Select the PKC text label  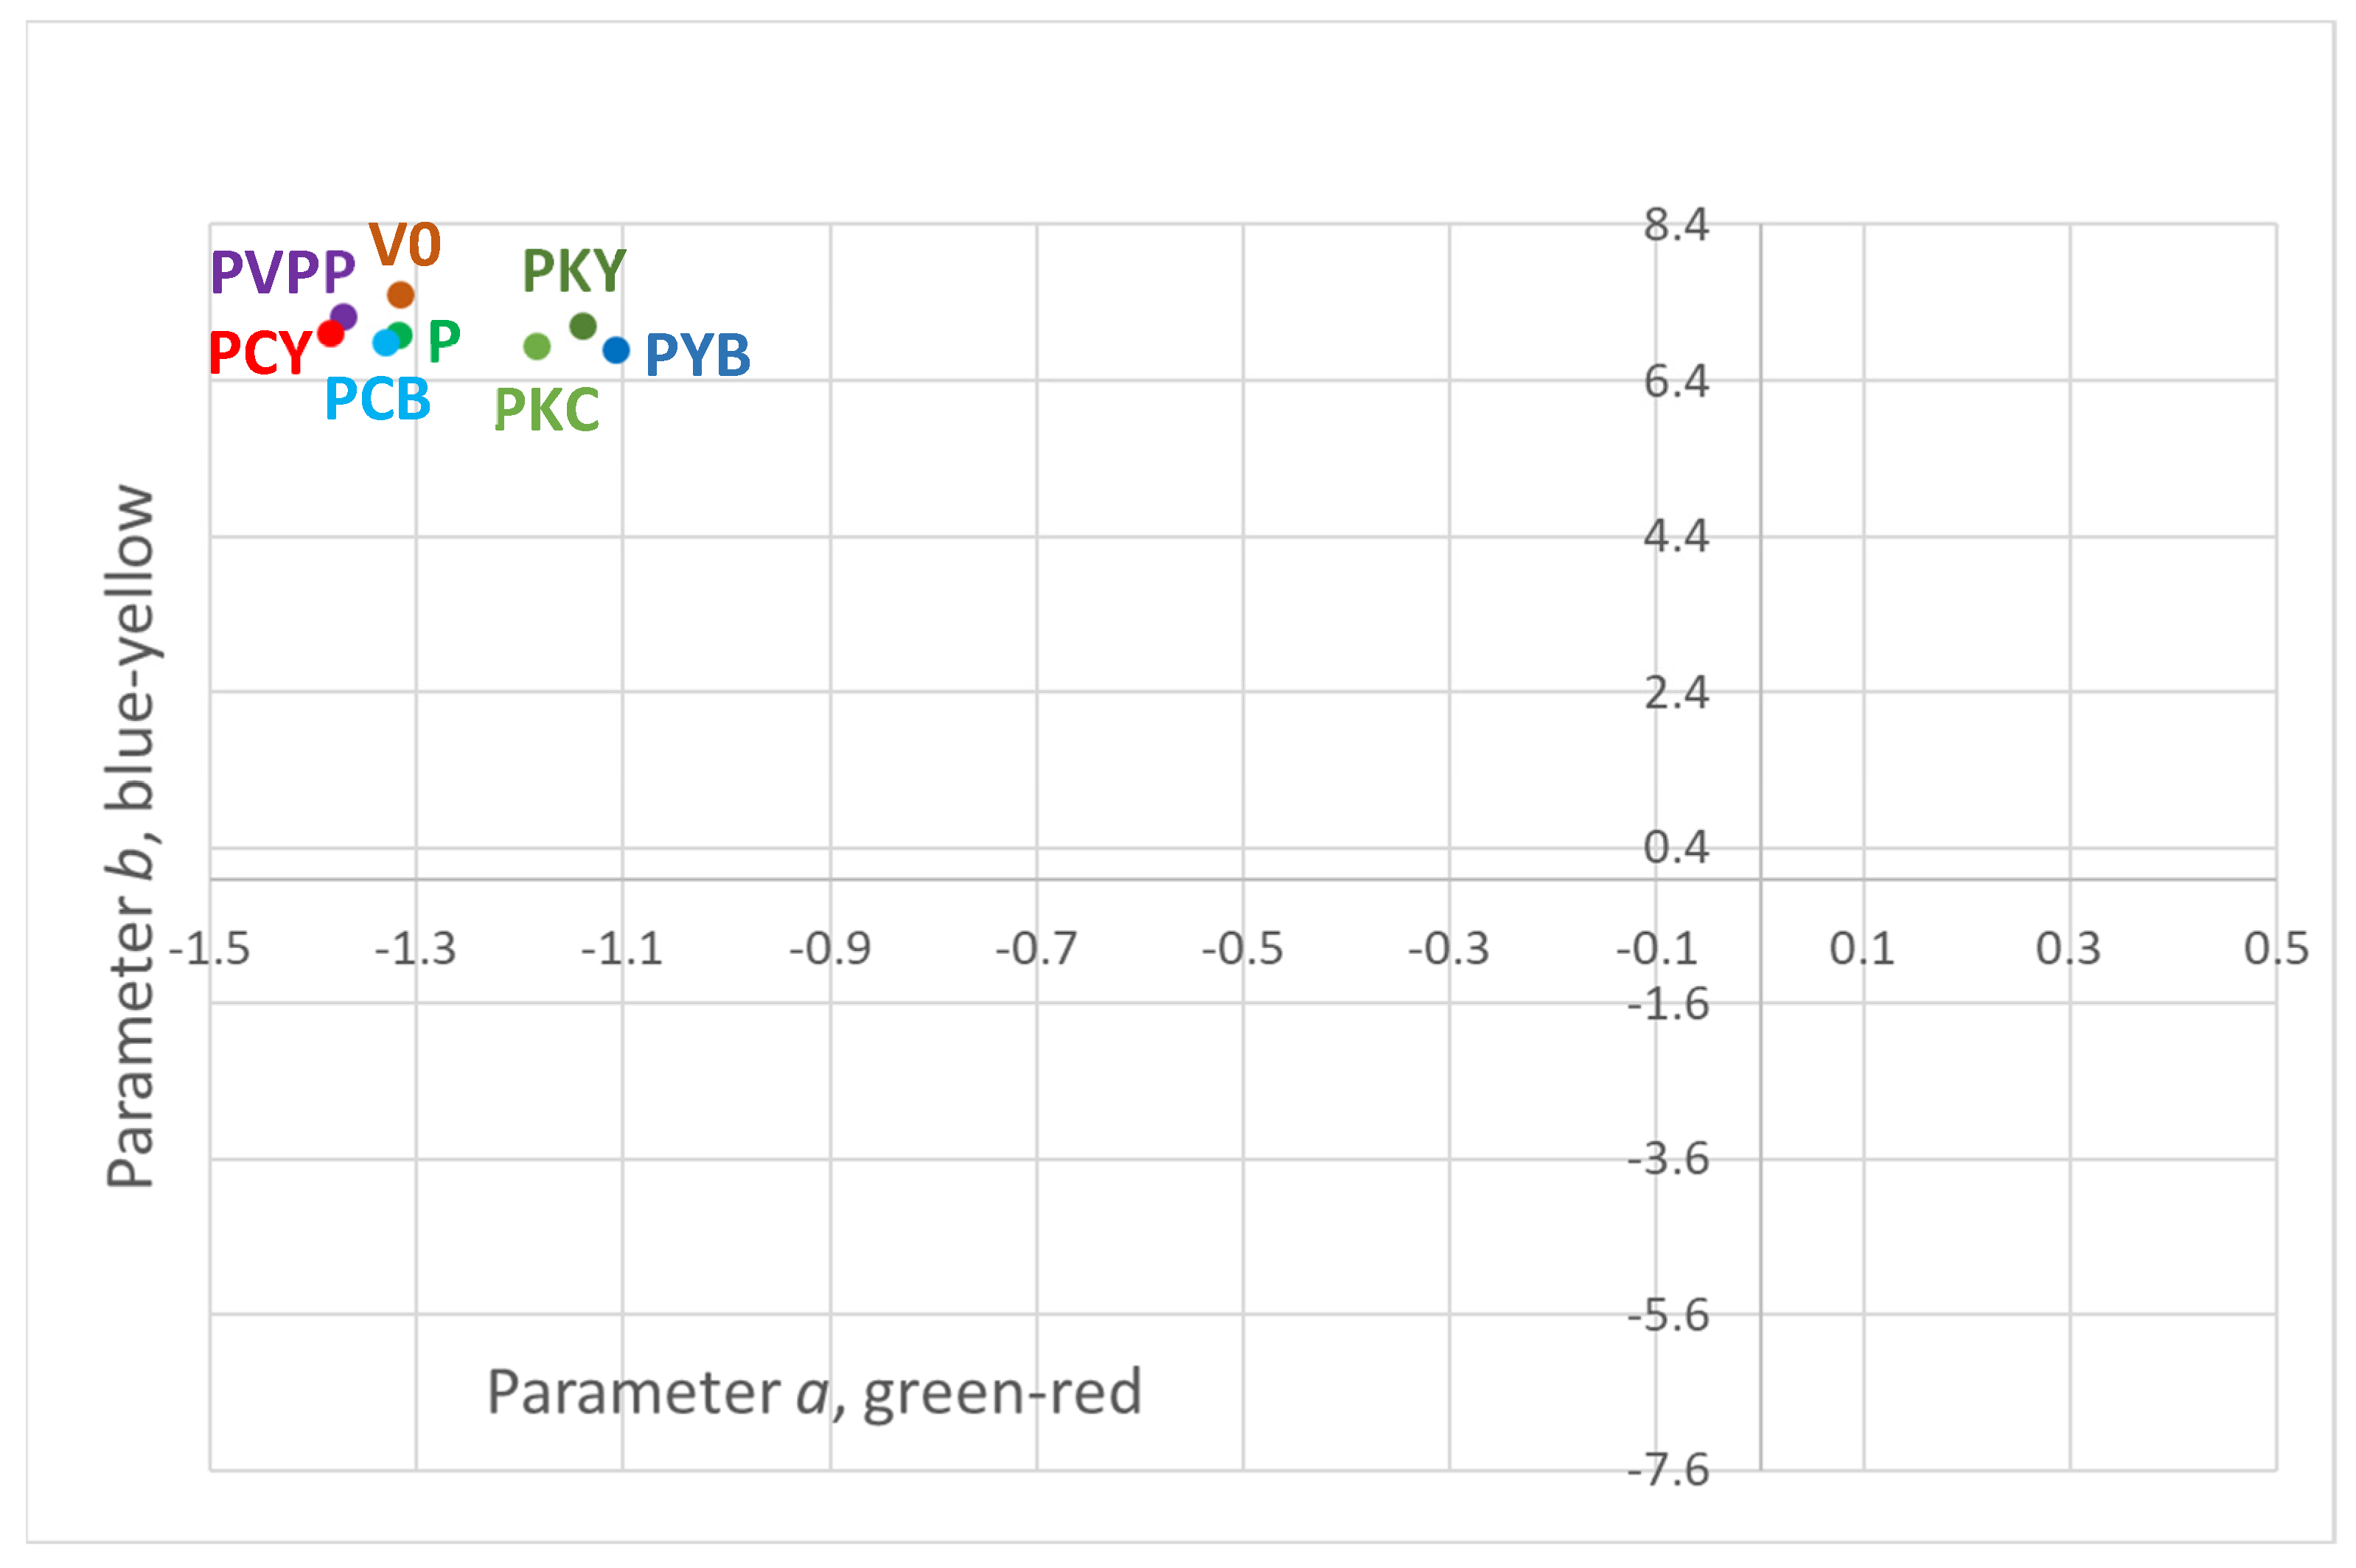[x=547, y=410]
